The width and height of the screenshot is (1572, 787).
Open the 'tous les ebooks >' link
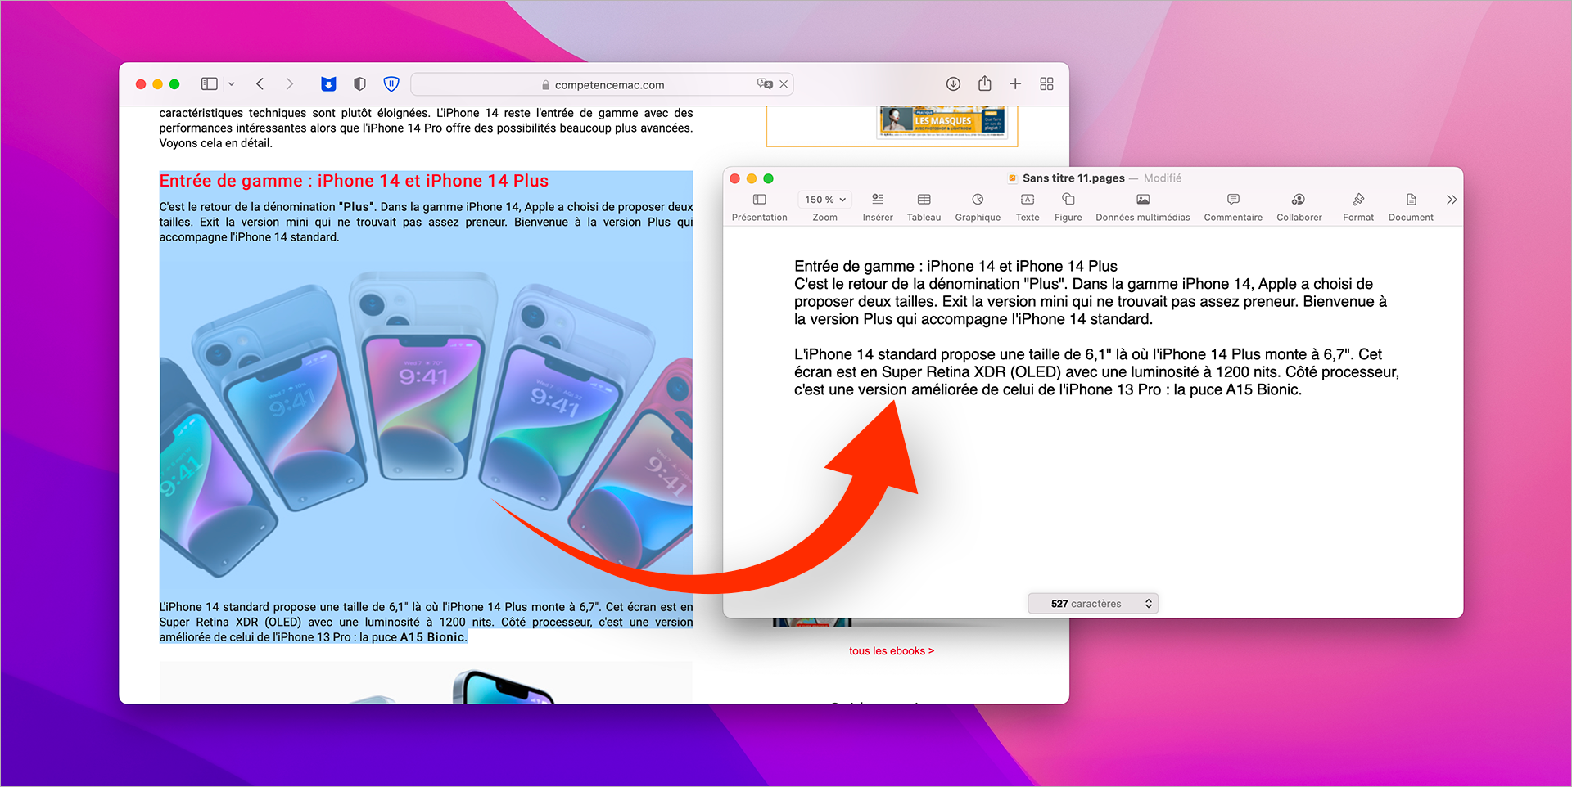tap(892, 651)
